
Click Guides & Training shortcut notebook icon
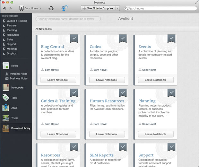tap(4, 21)
